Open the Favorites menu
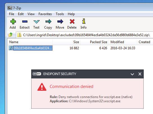 coord(45,14)
